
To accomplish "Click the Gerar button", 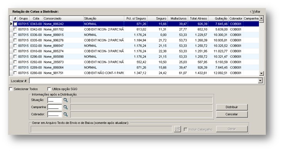I will (x=232, y=129).
